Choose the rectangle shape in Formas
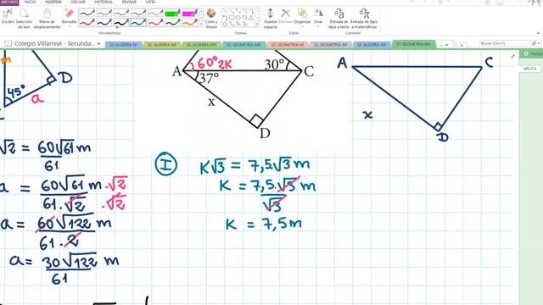This screenshot has width=543, height=305. (x=232, y=17)
